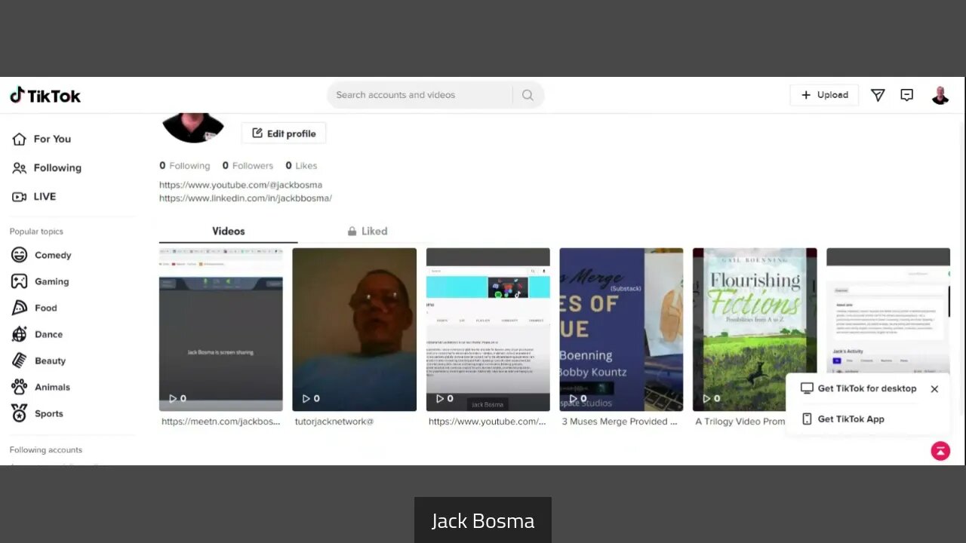Select the Beauty topic

38,360
